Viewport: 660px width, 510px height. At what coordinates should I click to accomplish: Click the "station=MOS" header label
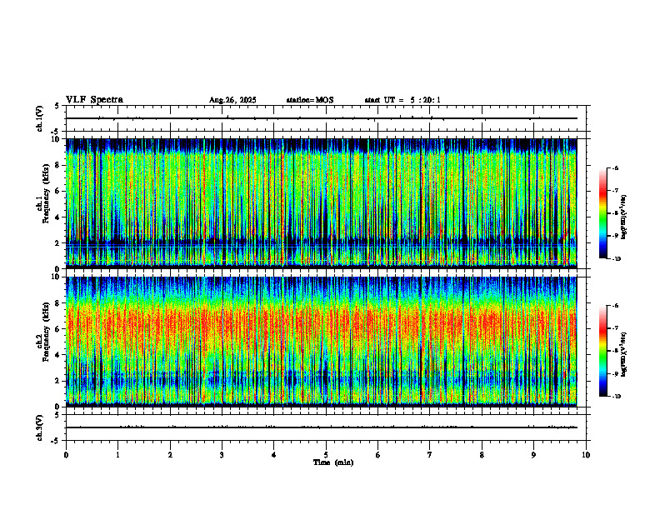pyautogui.click(x=310, y=100)
